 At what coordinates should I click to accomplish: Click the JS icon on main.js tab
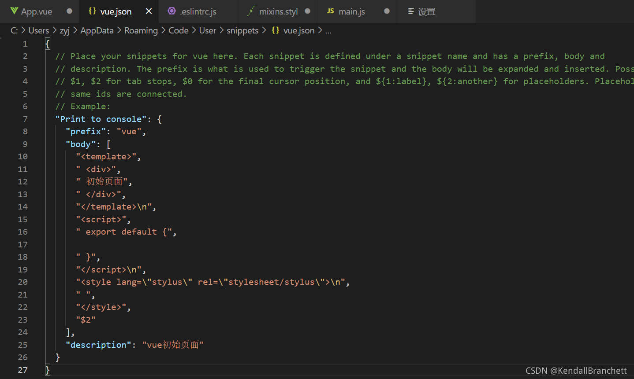(330, 11)
